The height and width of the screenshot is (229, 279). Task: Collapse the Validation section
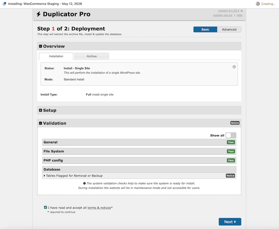[41, 123]
